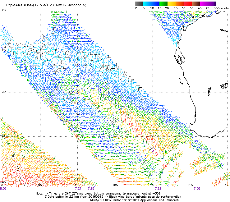Click the '7:27' pass time label

click(78, 189)
